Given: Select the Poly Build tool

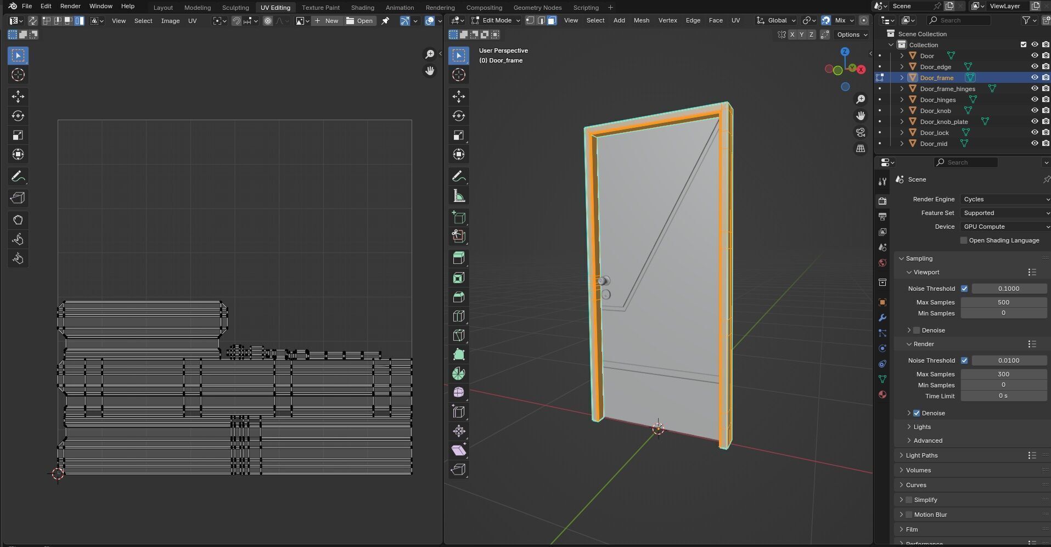Looking at the screenshot, I should pos(459,354).
